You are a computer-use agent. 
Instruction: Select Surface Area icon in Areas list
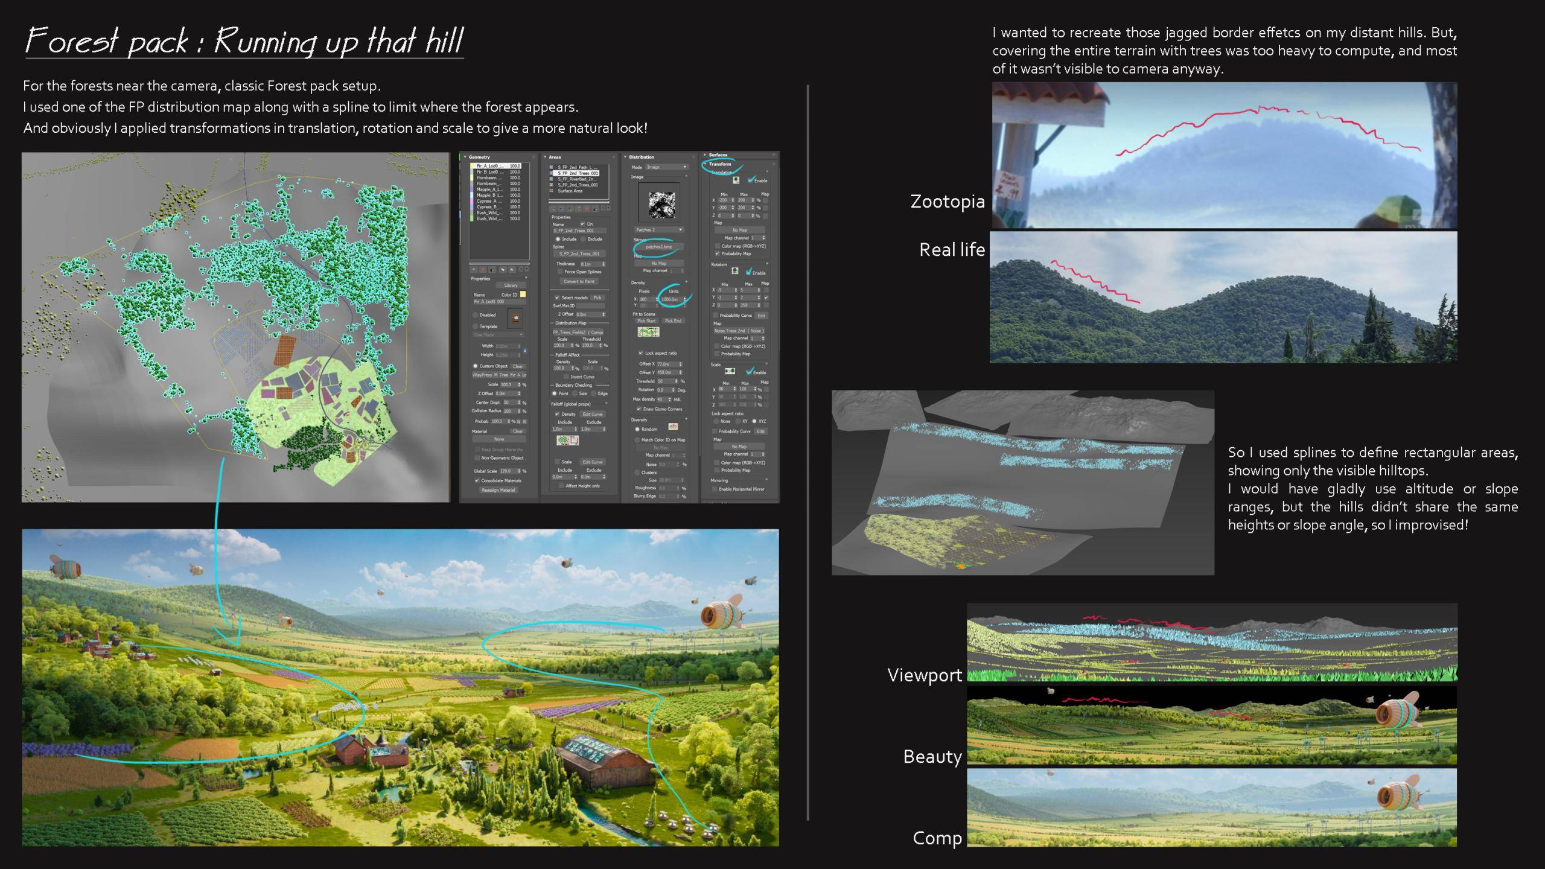551,191
